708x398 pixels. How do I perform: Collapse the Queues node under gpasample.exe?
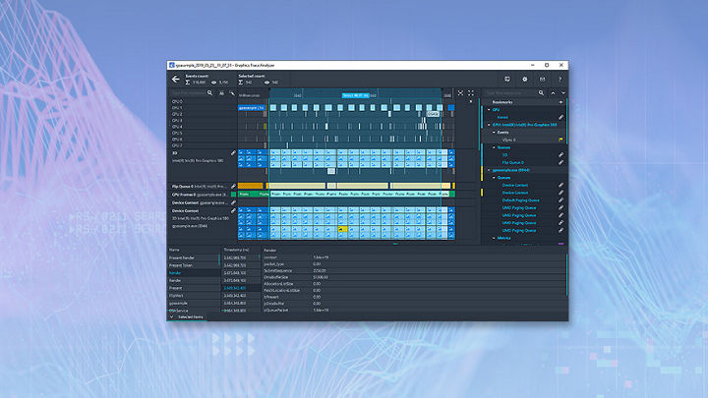click(x=494, y=178)
